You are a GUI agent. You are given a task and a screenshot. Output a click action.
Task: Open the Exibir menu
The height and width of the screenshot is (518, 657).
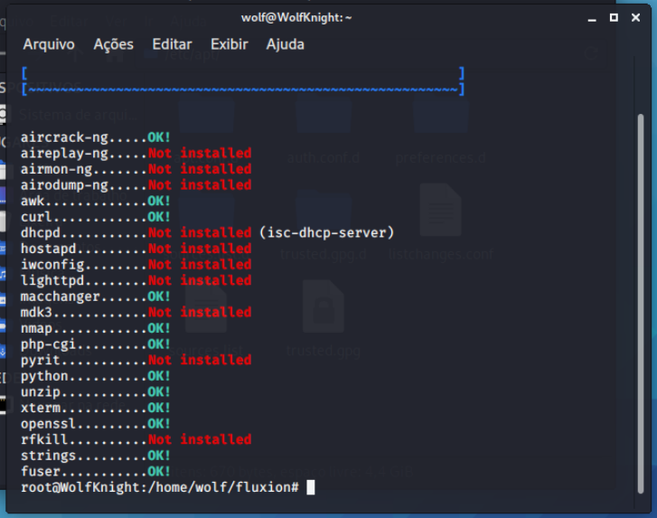(x=230, y=44)
